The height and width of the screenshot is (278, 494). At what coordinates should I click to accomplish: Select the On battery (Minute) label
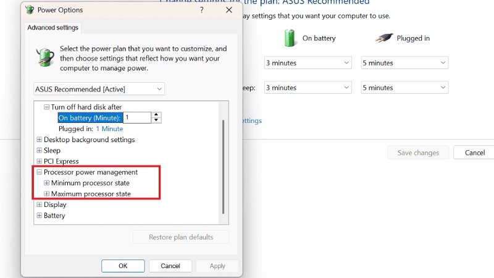point(90,118)
